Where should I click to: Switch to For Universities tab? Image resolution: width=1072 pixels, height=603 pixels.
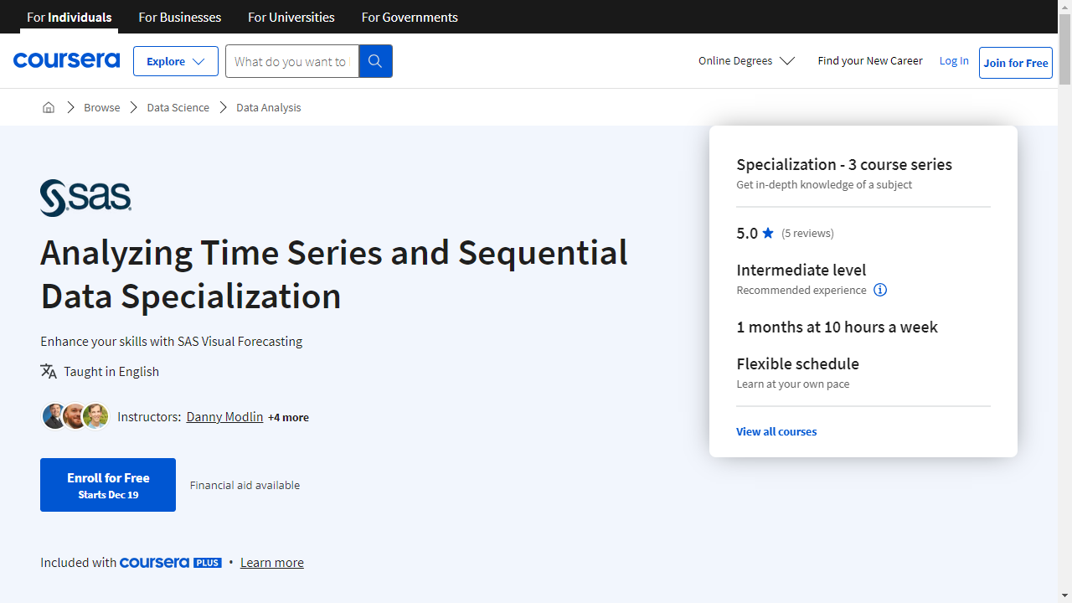pyautogui.click(x=291, y=17)
